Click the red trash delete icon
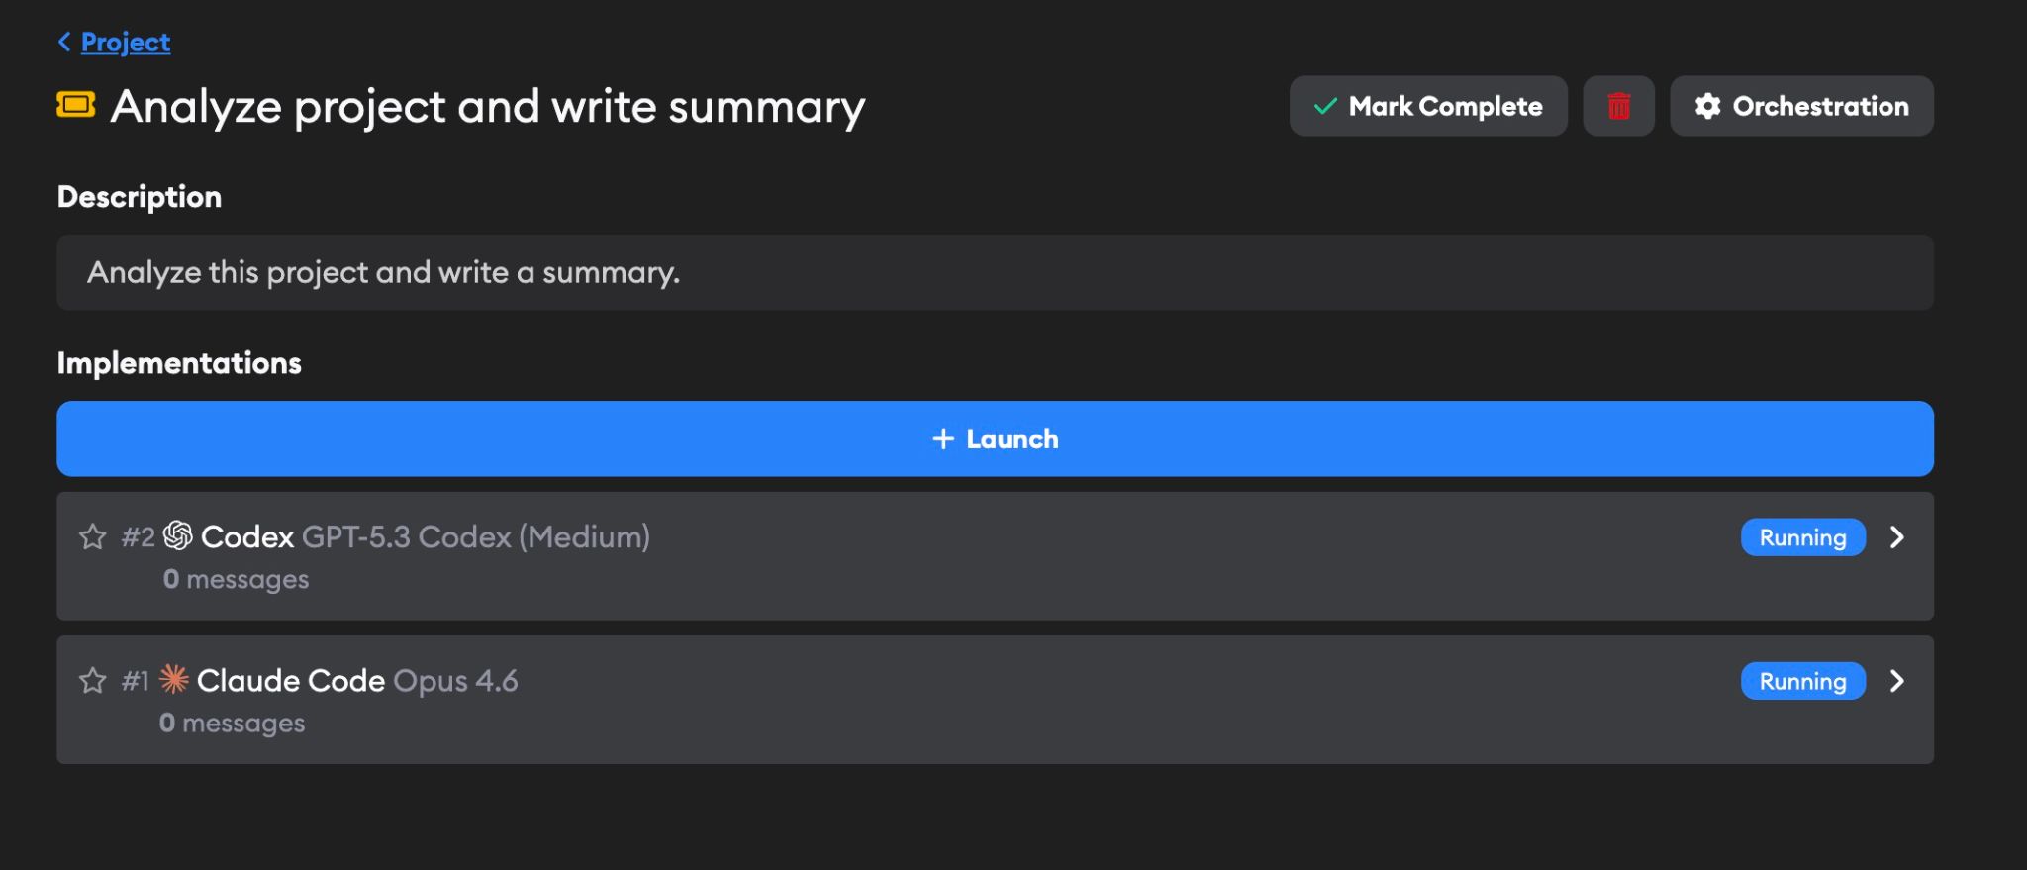Viewport: 2027px width, 870px height. [1618, 106]
